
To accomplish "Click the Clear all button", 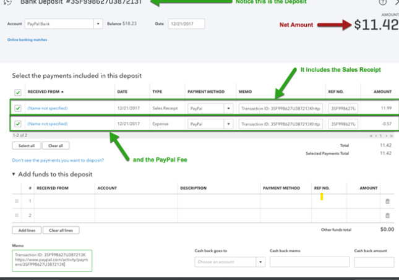I will point(56,146).
